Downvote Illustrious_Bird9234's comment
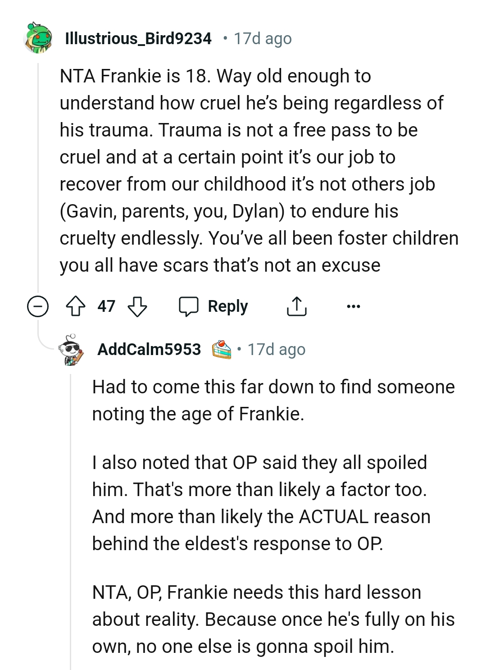Screen dimensions: 486x670 pos(137,307)
